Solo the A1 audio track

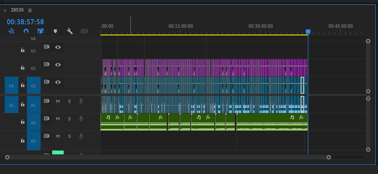coord(69,101)
